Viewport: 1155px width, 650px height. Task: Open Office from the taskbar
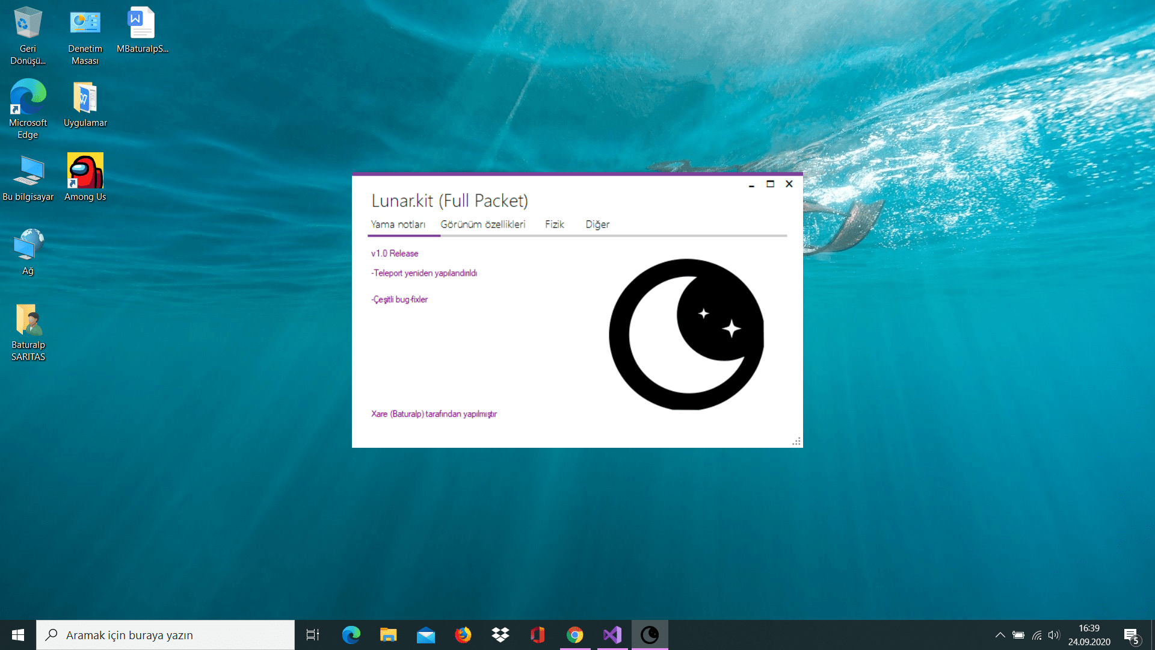coord(538,635)
